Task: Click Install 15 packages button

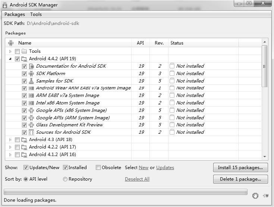Action: tap(240, 168)
